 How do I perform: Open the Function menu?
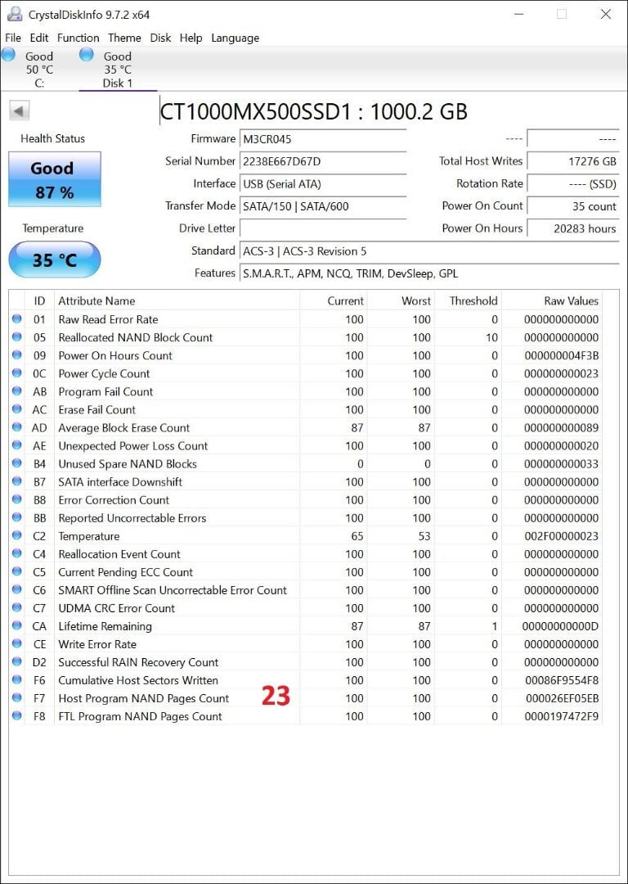click(78, 38)
